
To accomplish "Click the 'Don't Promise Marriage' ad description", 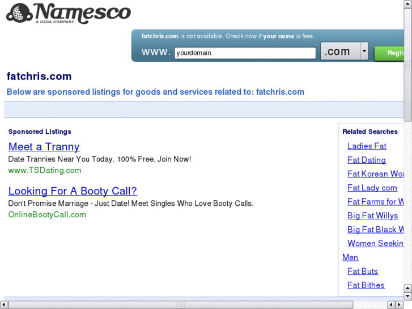I will point(131,204).
